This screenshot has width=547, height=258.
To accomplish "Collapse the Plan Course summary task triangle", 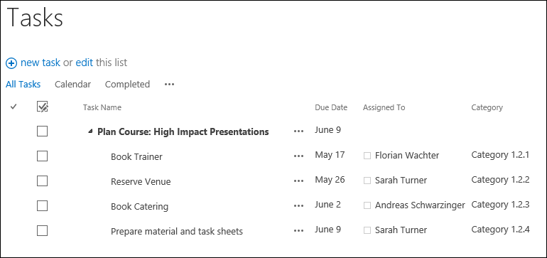I will [91, 131].
